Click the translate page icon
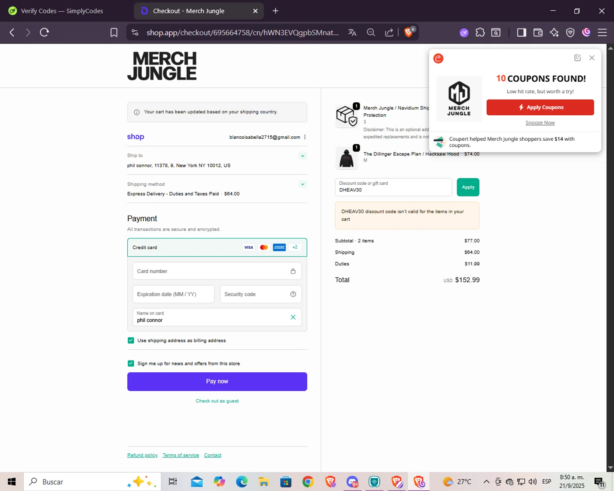The width and height of the screenshot is (614, 491). (352, 32)
